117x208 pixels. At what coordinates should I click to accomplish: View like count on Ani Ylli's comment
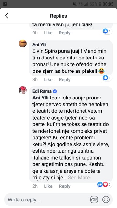(107, 78)
